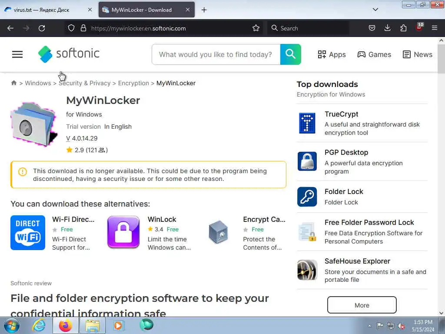Screen dimensions: 445x334
Task: Open the TrueCrypt app icon
Action: click(x=307, y=123)
